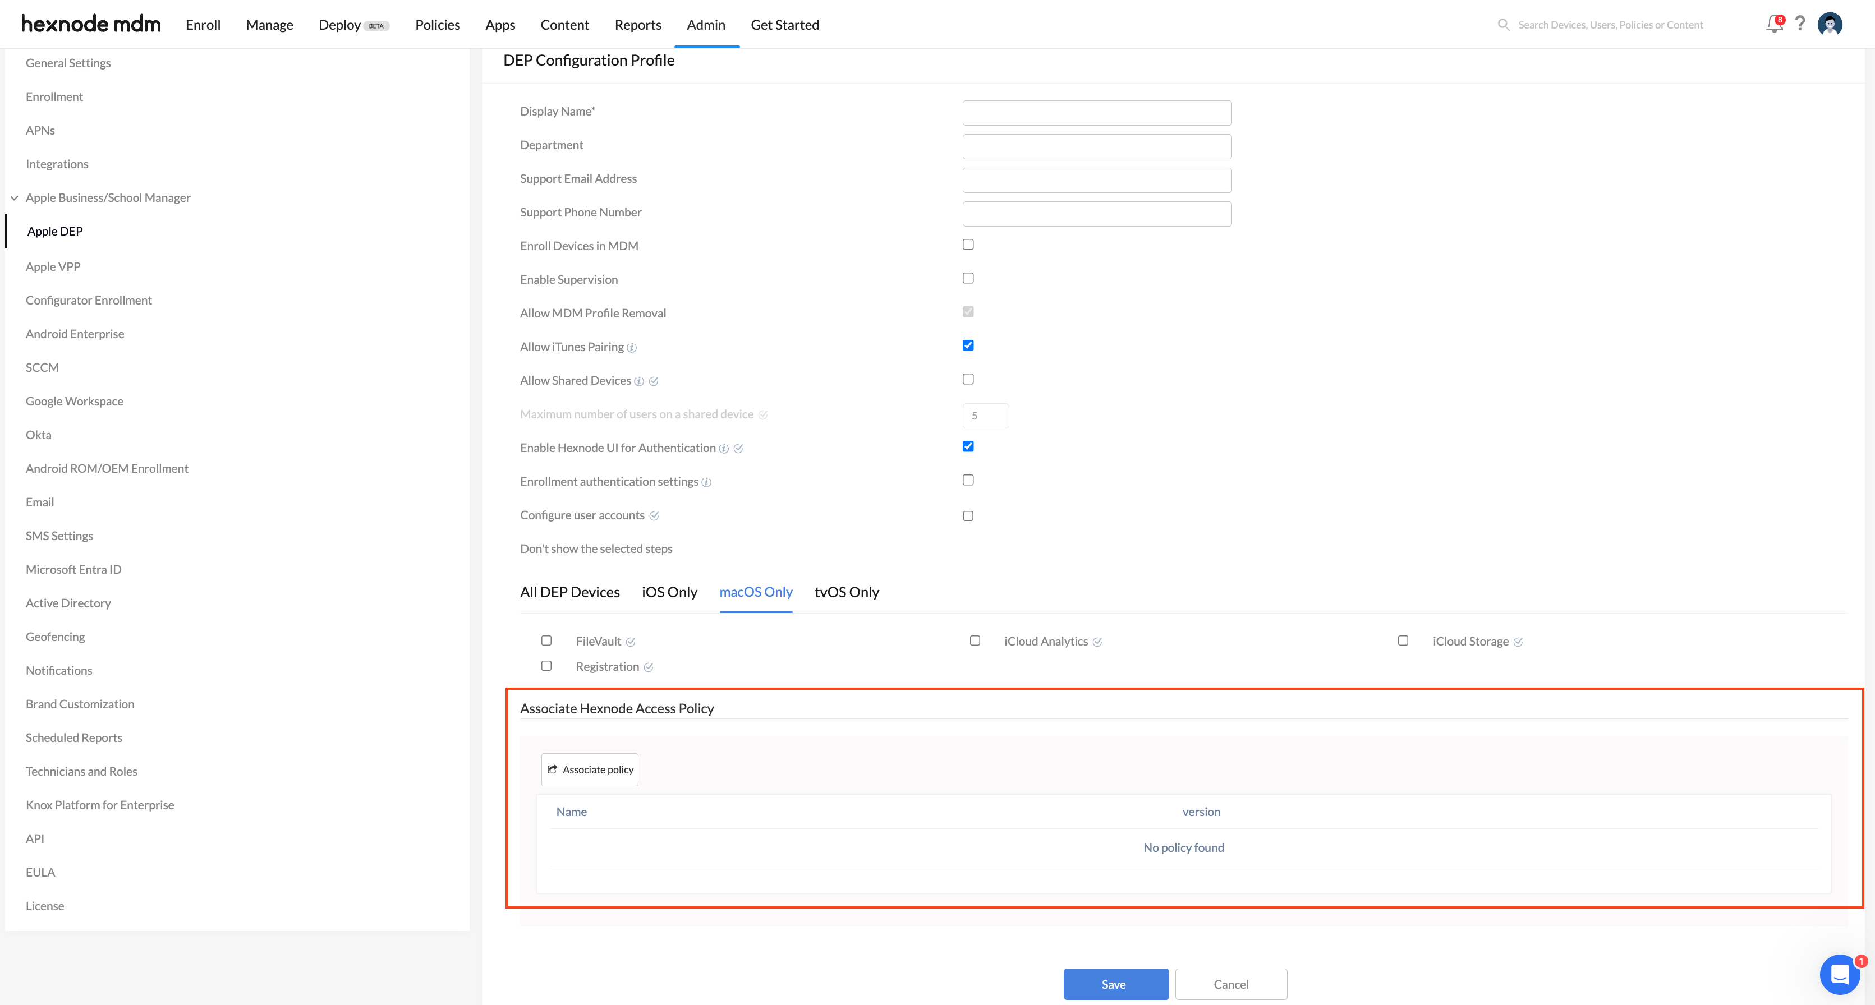Sort by policy Name column
Image resolution: width=1875 pixels, height=1005 pixels.
[x=571, y=812]
